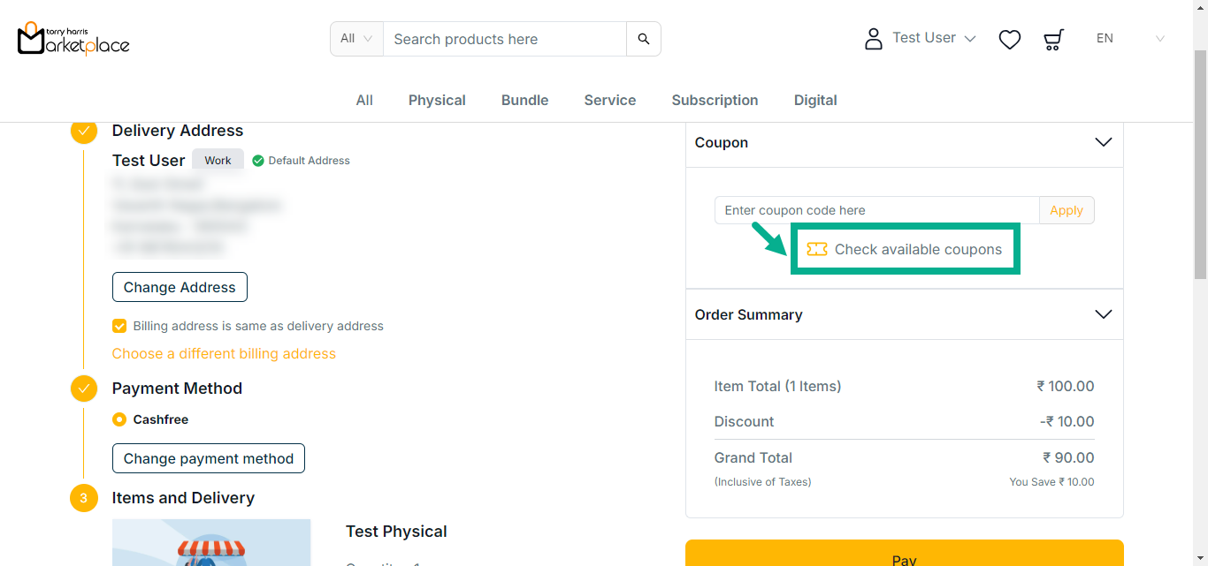This screenshot has height=566, width=1208.
Task: Click the coupon code input field
Action: (x=875, y=210)
